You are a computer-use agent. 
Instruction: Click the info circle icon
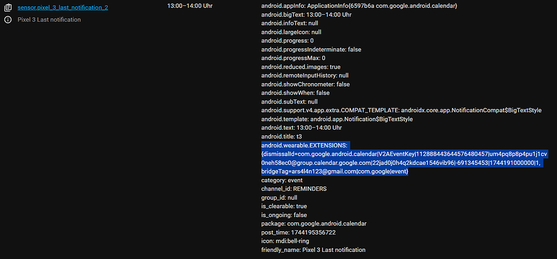click(x=8, y=20)
